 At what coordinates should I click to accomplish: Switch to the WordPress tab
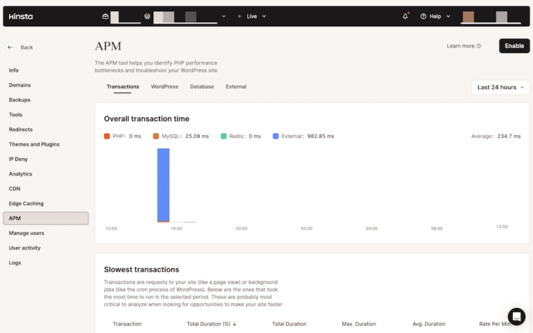click(x=164, y=87)
